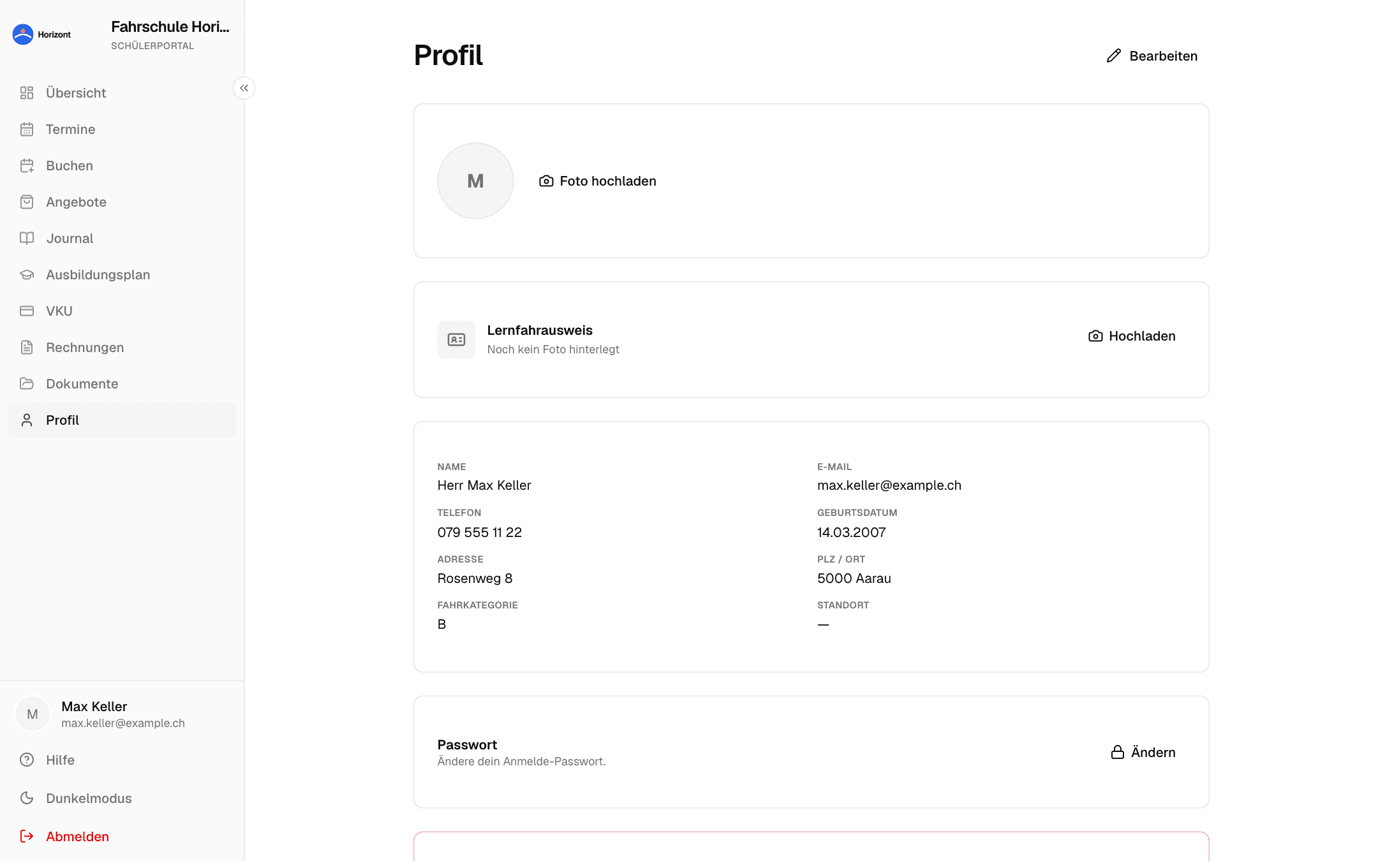Click the name Herr Max Keller

pyautogui.click(x=484, y=485)
